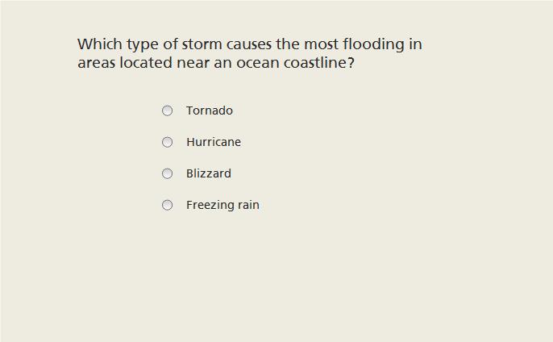The width and height of the screenshot is (553, 342).
Task: Click the word "located" in the question
Action: [146, 62]
